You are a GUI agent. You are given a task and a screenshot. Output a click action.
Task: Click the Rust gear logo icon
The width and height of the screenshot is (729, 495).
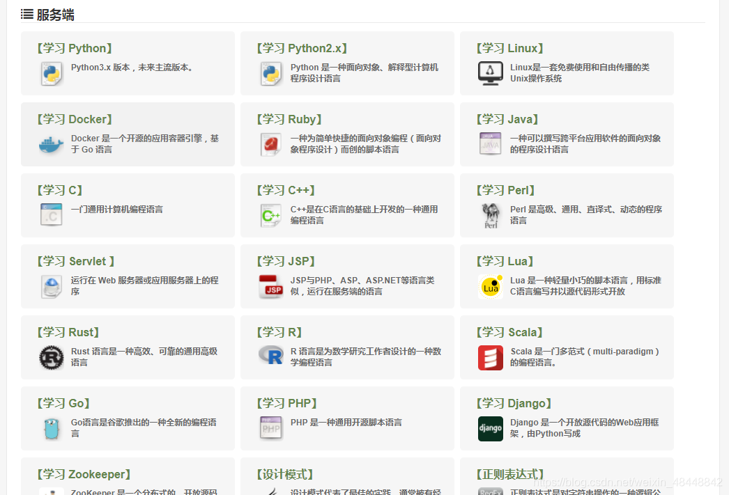[x=51, y=358]
